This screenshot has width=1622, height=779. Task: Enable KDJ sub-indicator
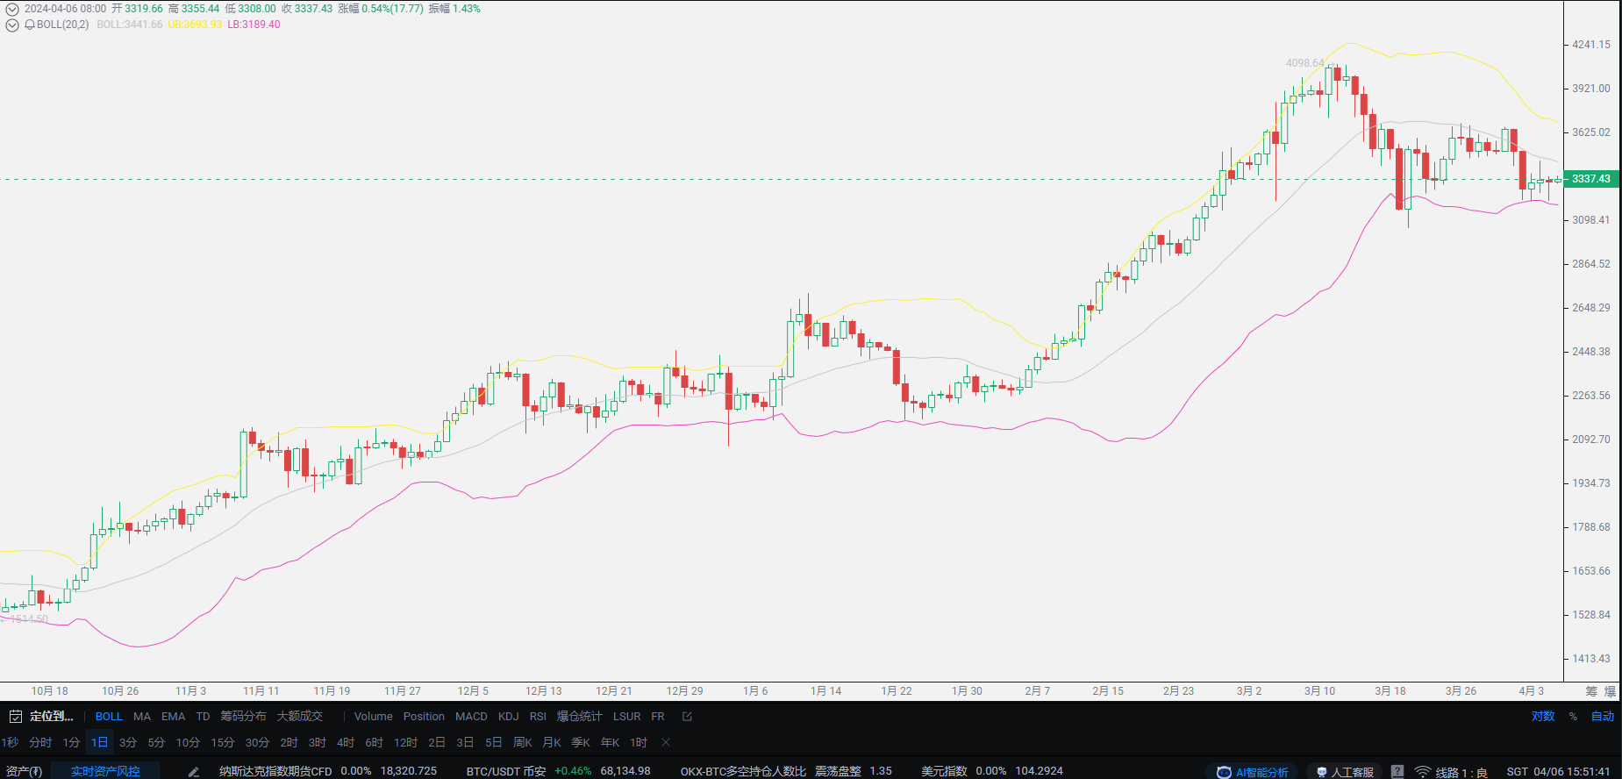tap(509, 717)
